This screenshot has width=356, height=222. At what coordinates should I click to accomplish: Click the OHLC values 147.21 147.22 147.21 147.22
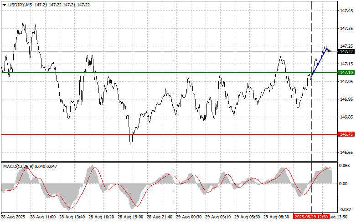(x=62, y=5)
